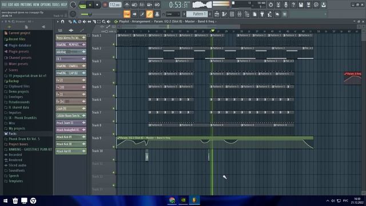Open the Windows Start menu
This screenshot has height=206, width=366.
pos(5,201)
